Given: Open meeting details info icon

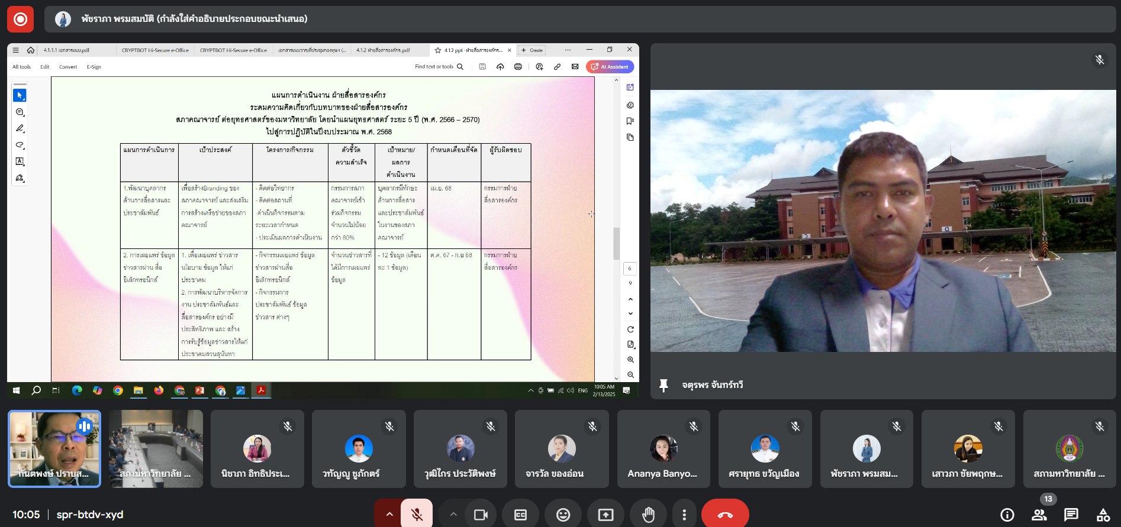Looking at the screenshot, I should click(1007, 515).
